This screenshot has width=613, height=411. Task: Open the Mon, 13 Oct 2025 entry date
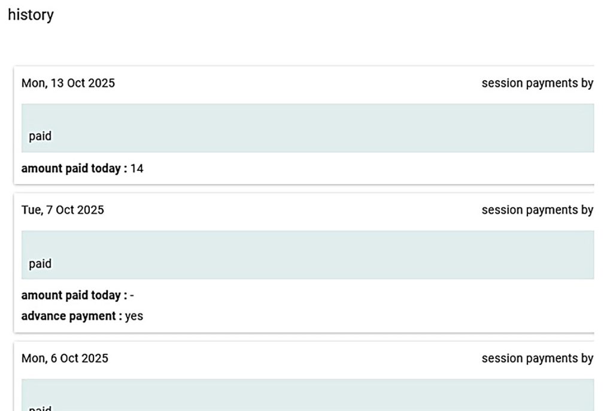click(x=68, y=83)
